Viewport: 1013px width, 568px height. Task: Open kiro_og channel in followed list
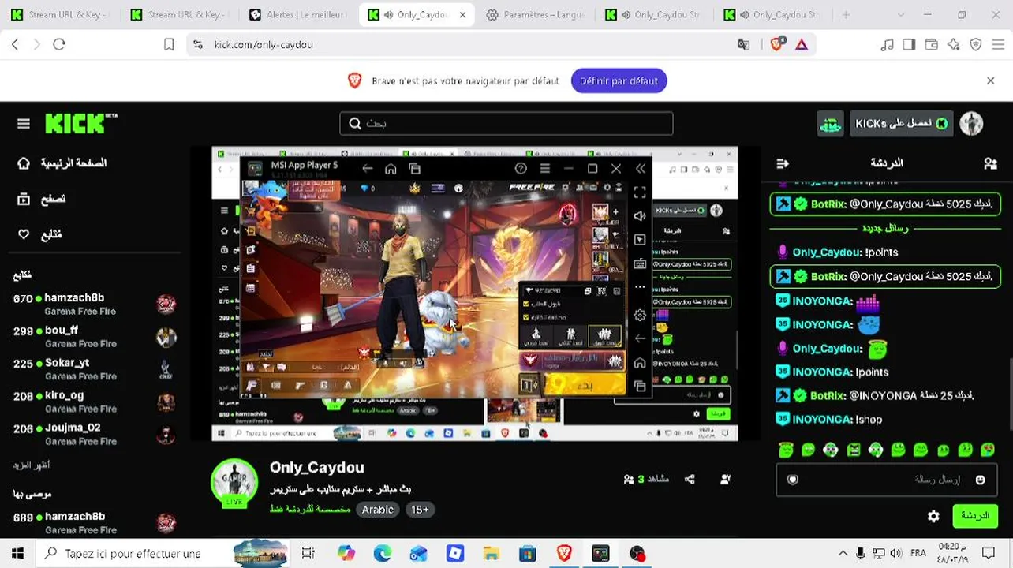point(94,402)
